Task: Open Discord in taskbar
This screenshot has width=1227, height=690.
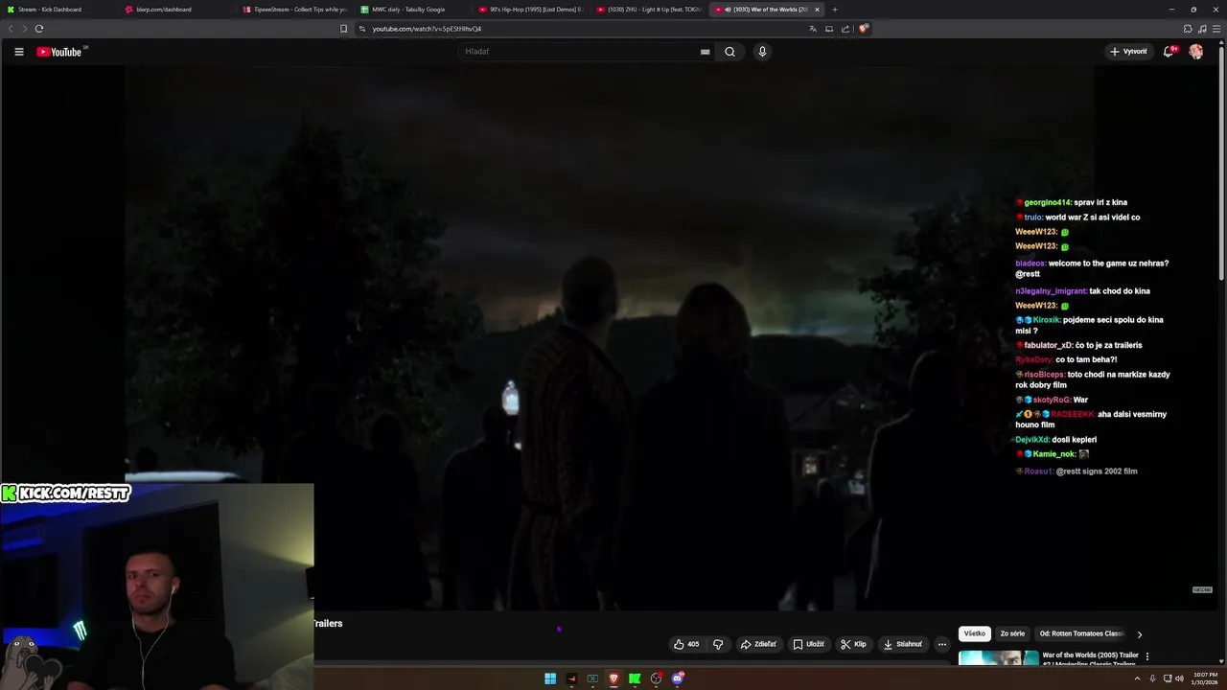Action: (x=678, y=678)
